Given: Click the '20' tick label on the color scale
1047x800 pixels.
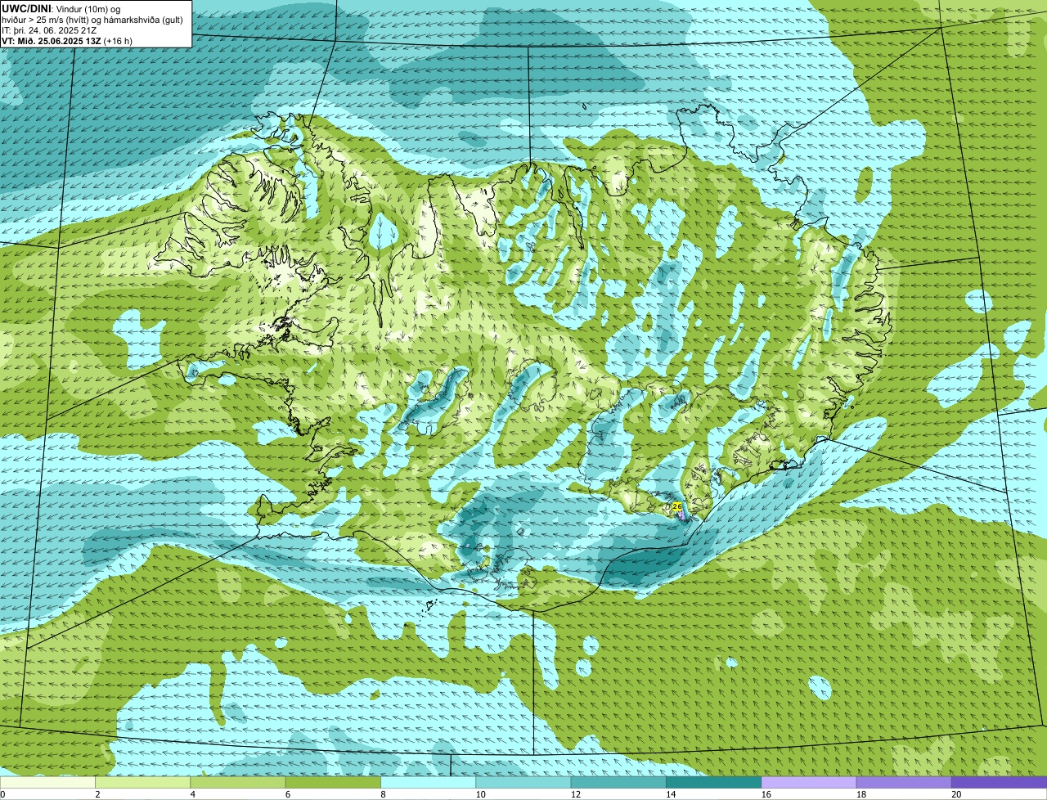Looking at the screenshot, I should point(955,794).
